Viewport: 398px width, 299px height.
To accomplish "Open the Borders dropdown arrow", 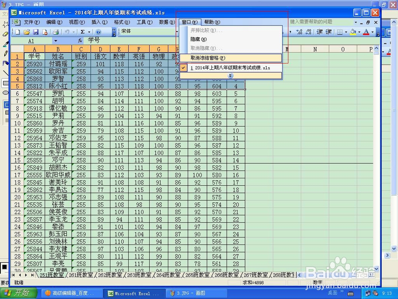I will pyautogui.click(x=346, y=32).
